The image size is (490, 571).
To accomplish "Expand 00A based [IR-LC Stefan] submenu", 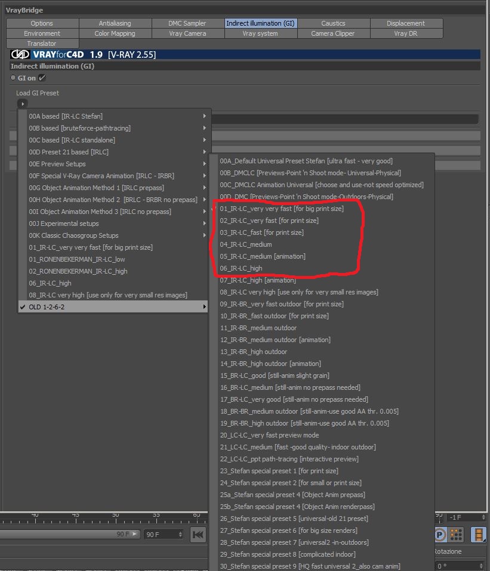I will [x=113, y=116].
